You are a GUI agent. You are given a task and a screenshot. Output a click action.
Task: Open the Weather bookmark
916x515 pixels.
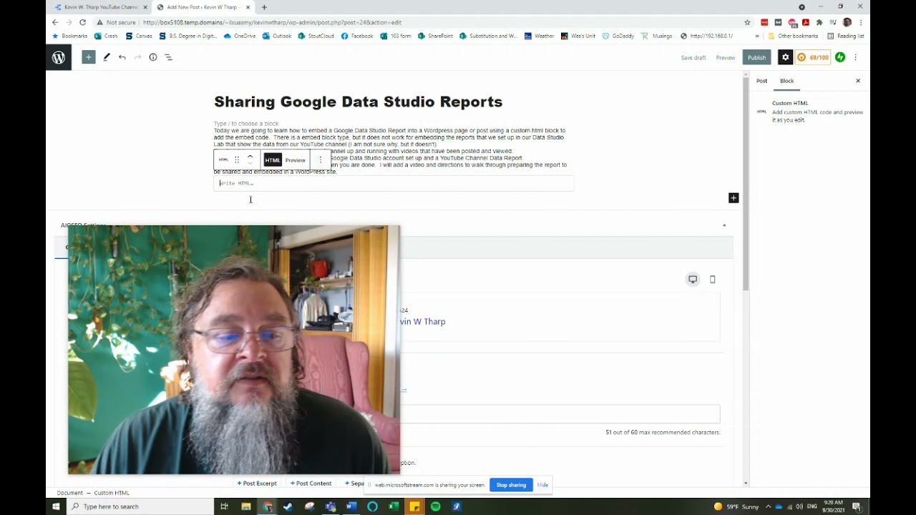pos(540,36)
